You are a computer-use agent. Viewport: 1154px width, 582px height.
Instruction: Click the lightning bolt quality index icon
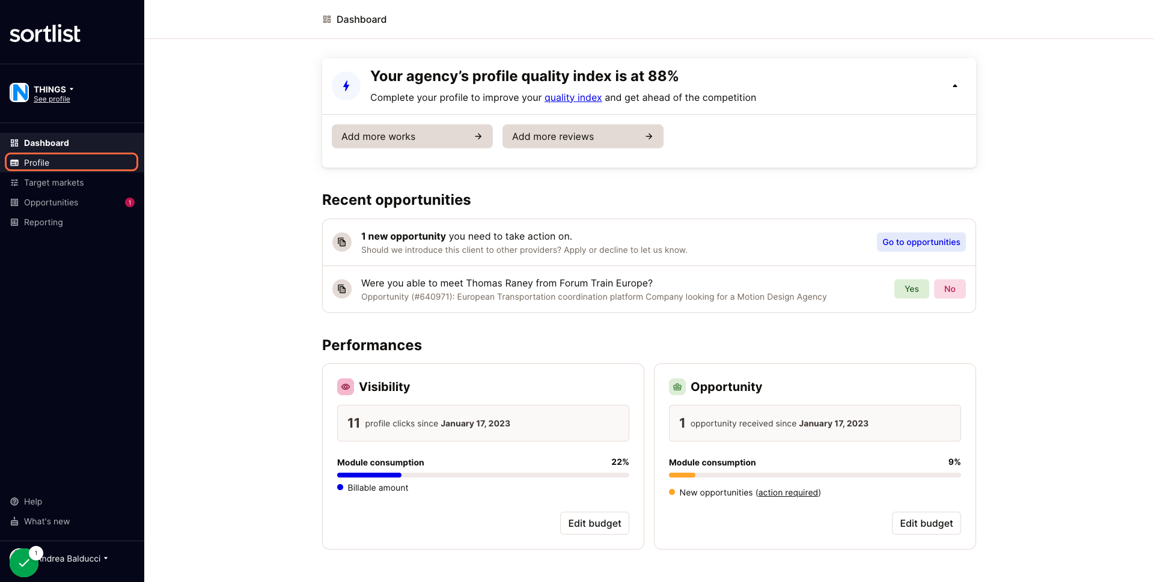pyautogui.click(x=346, y=86)
